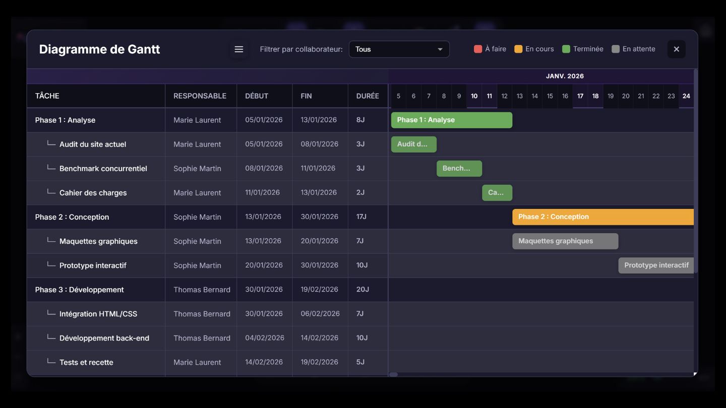The height and width of the screenshot is (408, 726).
Task: Select the Benchmark concurrentiel task
Action: coord(103,168)
